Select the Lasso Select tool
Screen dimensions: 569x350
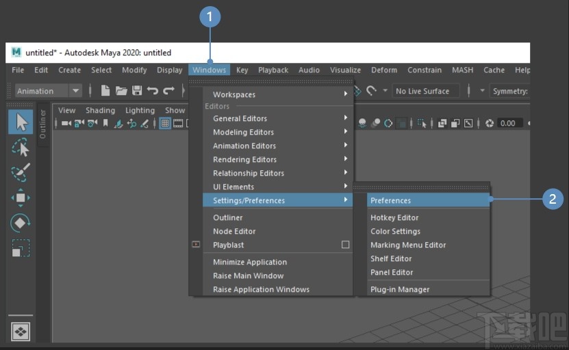point(21,148)
